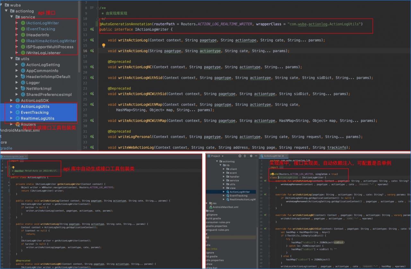This screenshot has height=269, width=411.
Task: Click the @AutoGenerationAnnotation annotation
Action: pyautogui.click(x=126, y=24)
